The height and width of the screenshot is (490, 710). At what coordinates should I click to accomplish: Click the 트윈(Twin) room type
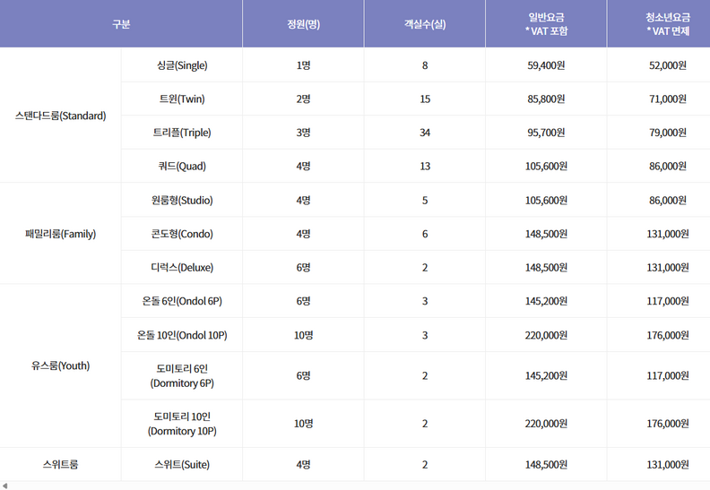[x=182, y=99]
